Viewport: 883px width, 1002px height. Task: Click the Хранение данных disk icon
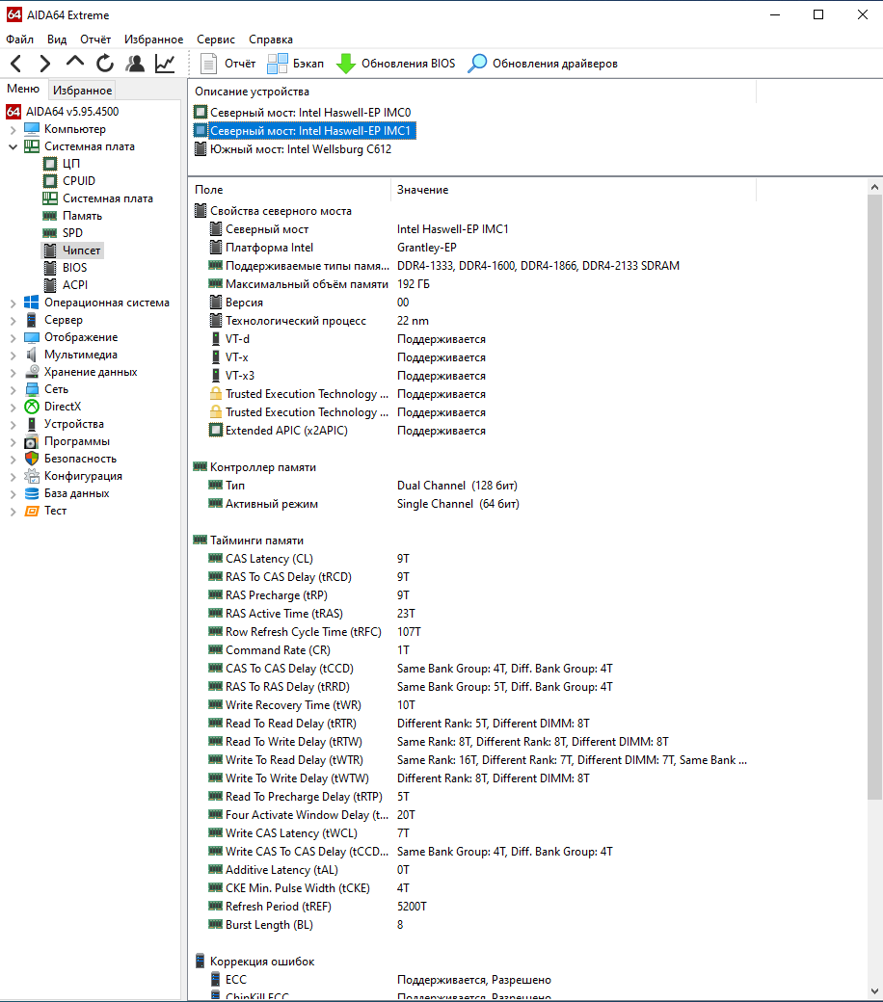click(32, 372)
